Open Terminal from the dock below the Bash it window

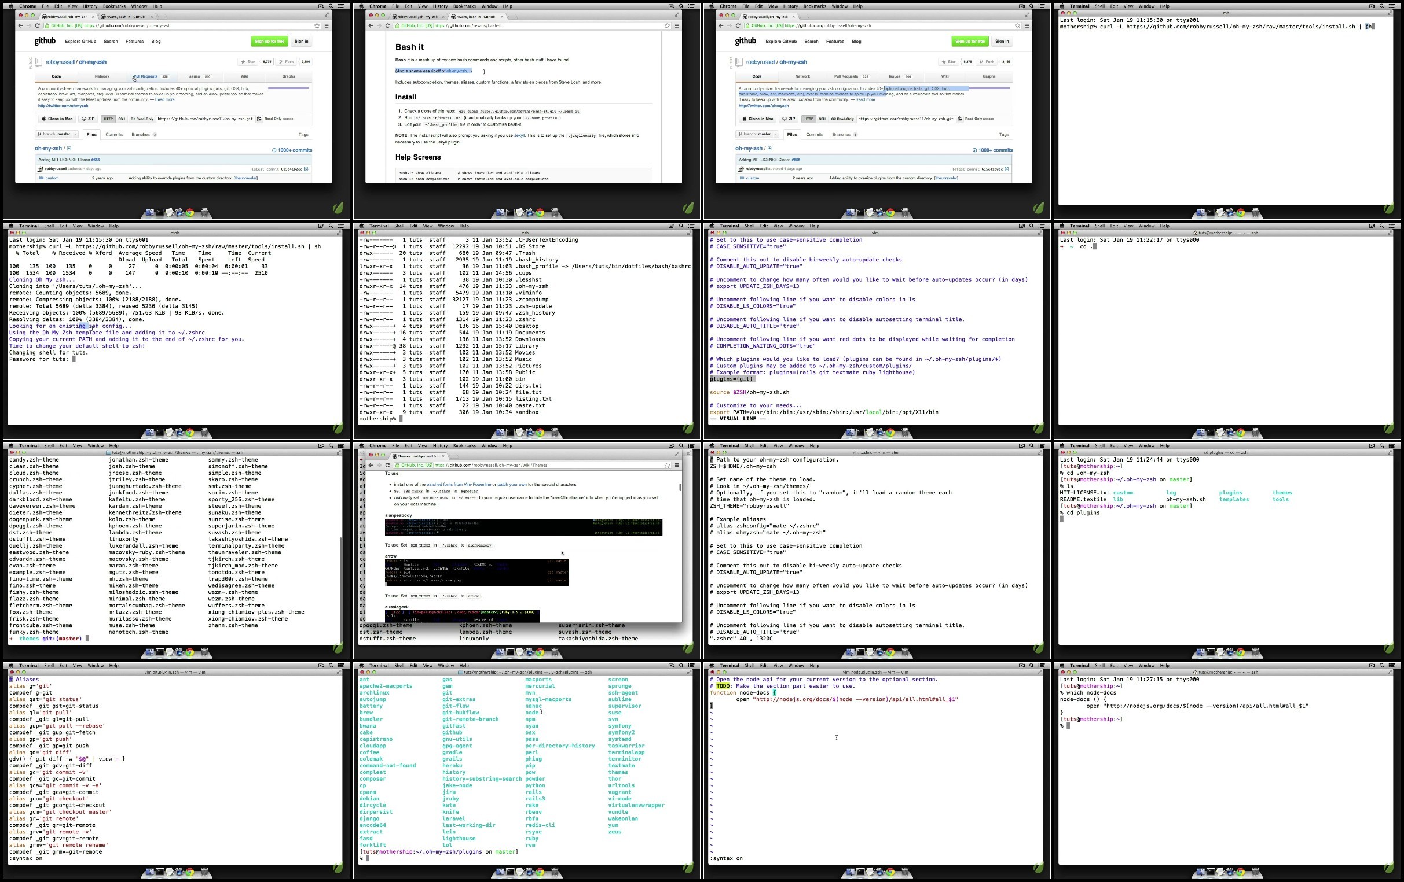pyautogui.click(x=510, y=213)
